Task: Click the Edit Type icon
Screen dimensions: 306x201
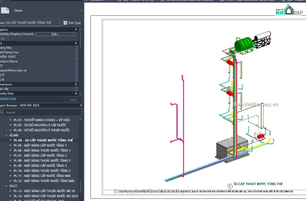Action: [x=65, y=23]
